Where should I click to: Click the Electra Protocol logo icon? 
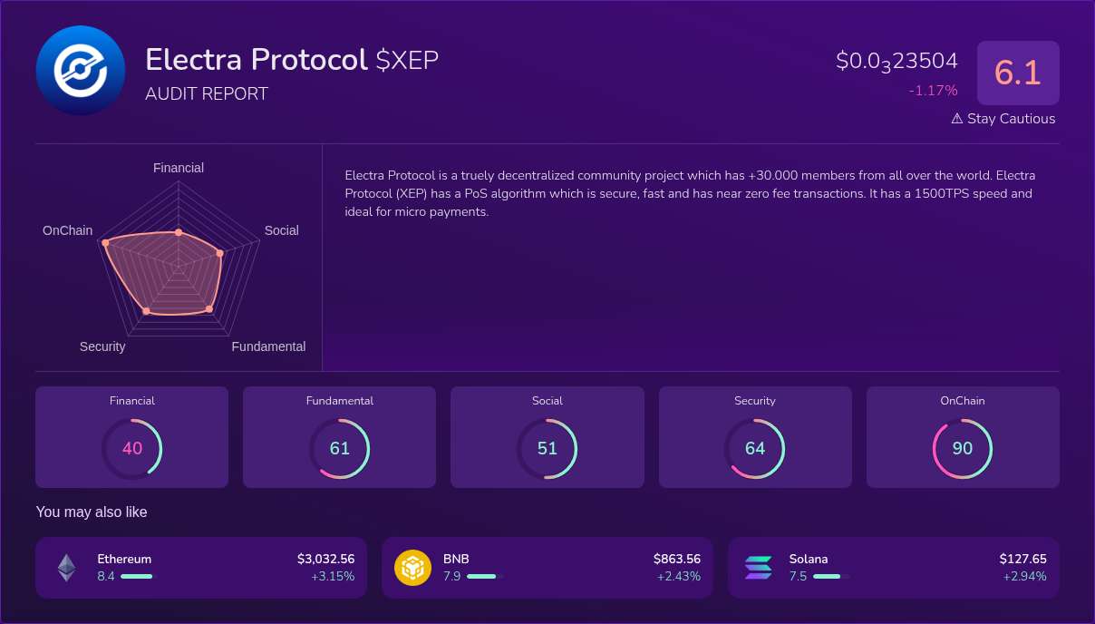click(80, 70)
